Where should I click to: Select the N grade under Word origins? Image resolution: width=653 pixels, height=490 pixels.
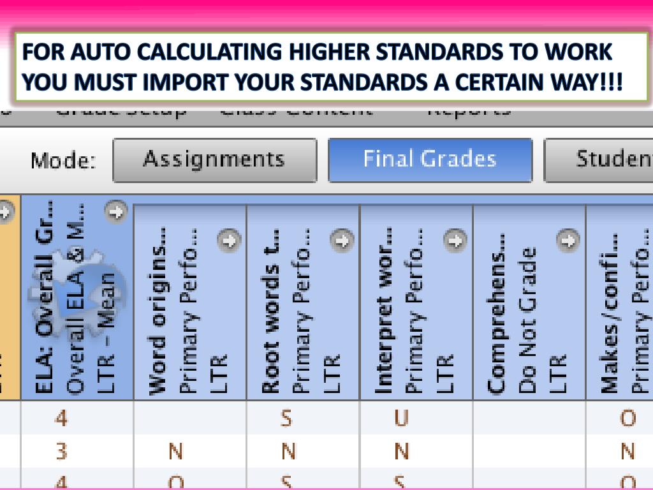176,451
